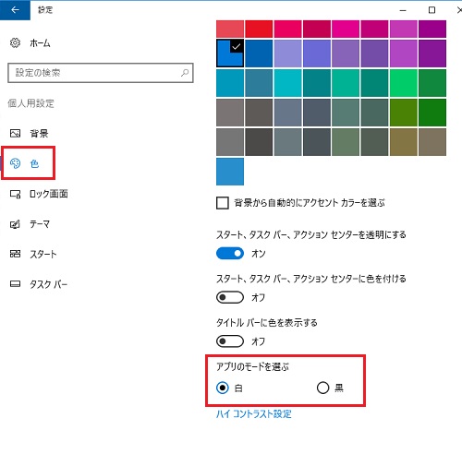Image resolution: width=462 pixels, height=454 pixels.
Task: Pick the dark charcoal gray swatch
Action: 259,142
